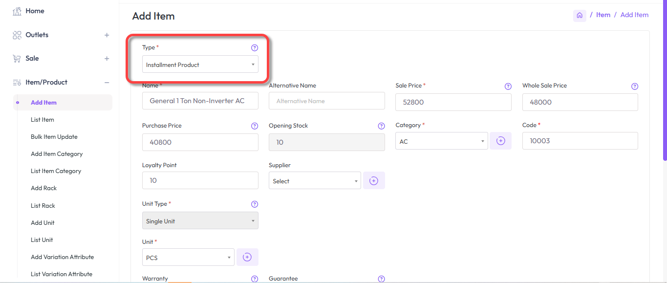This screenshot has width=667, height=283.
Task: Click the Alternative Name input field
Action: [x=326, y=101]
